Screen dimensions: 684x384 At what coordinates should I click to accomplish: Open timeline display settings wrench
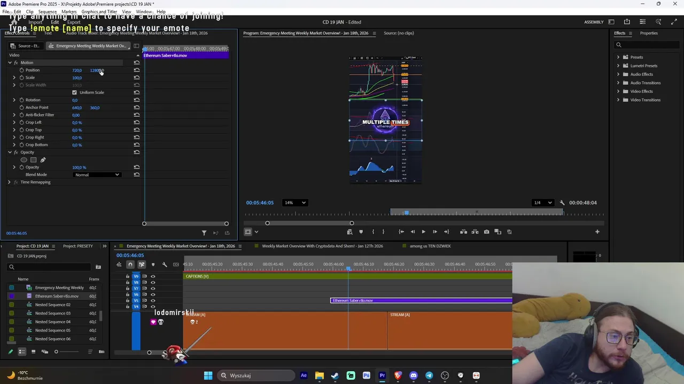pos(165,265)
